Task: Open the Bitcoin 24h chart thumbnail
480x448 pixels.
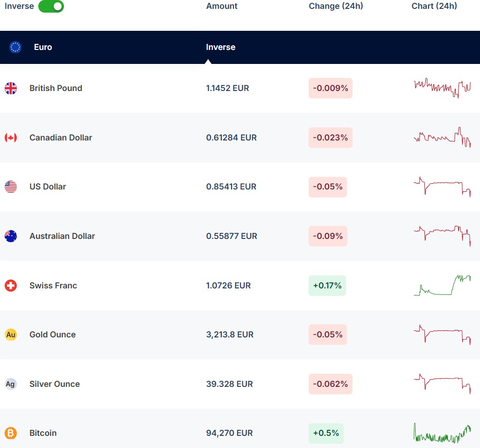Action: (442, 433)
